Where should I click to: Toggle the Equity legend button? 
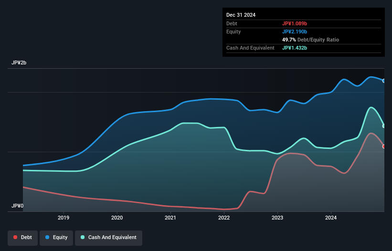point(56,238)
